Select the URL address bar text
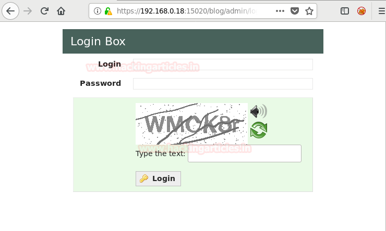Image resolution: width=386 pixels, height=231 pixels. coord(187,11)
